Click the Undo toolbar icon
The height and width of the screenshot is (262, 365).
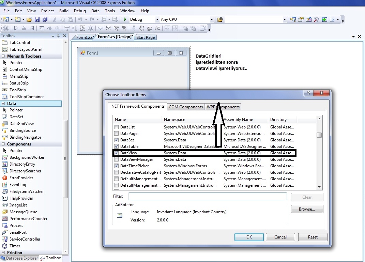[x=80, y=19]
